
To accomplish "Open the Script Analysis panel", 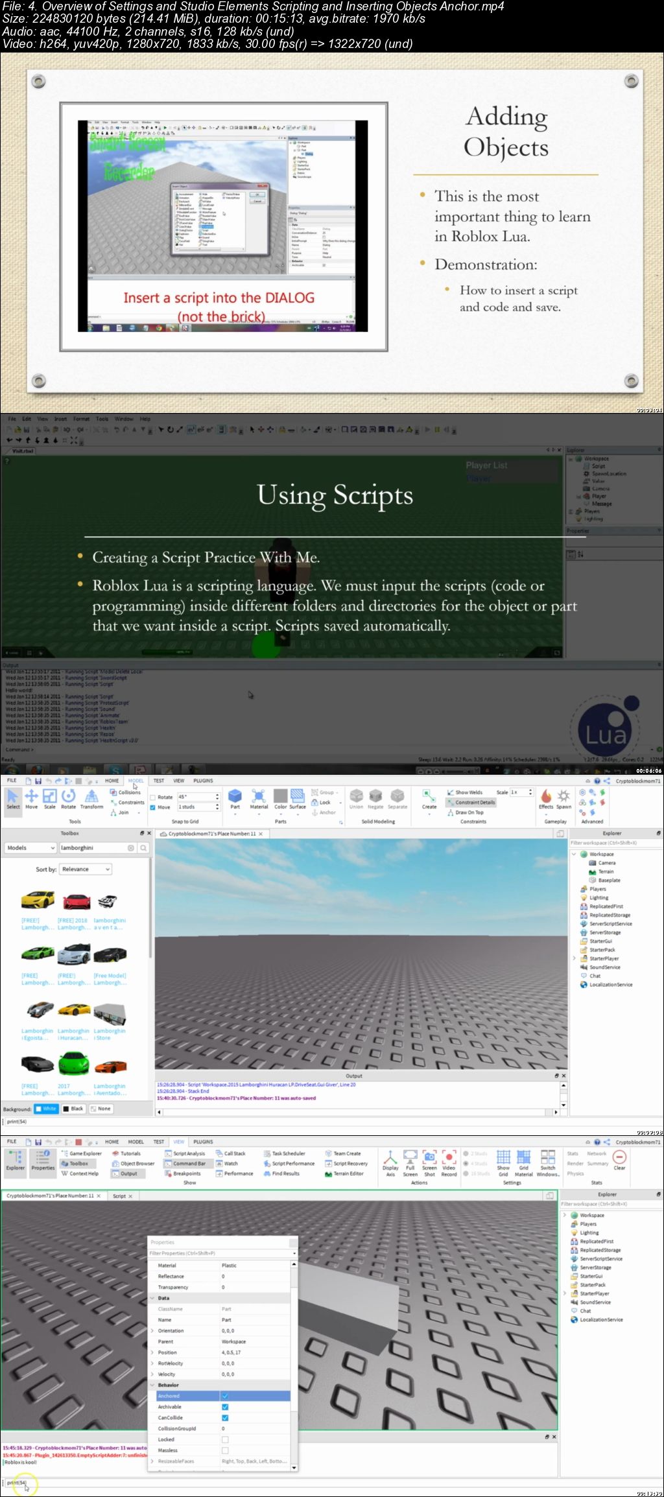I will 185,1153.
